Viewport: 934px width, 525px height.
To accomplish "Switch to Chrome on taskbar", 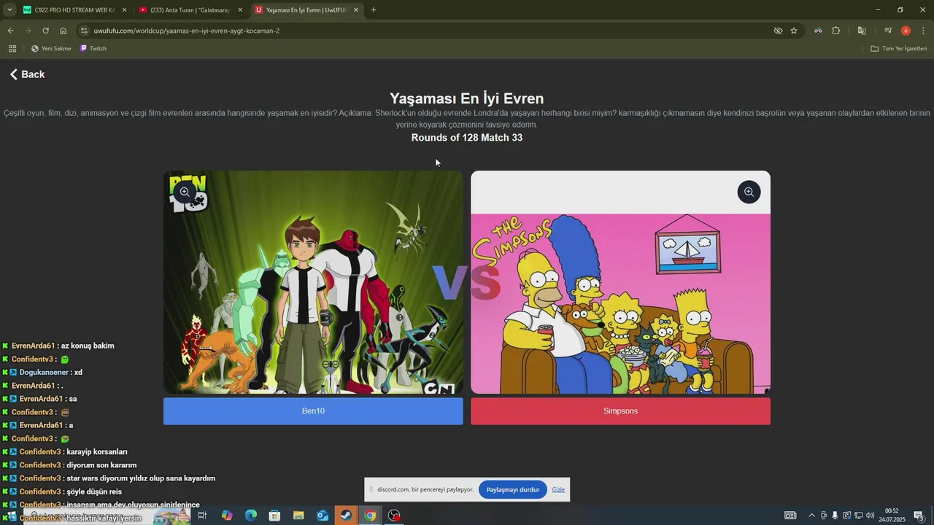I will pos(370,516).
